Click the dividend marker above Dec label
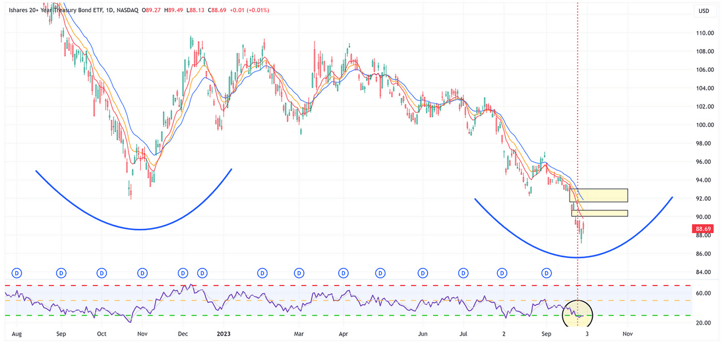Viewport: 724px width, 343px height. click(183, 273)
